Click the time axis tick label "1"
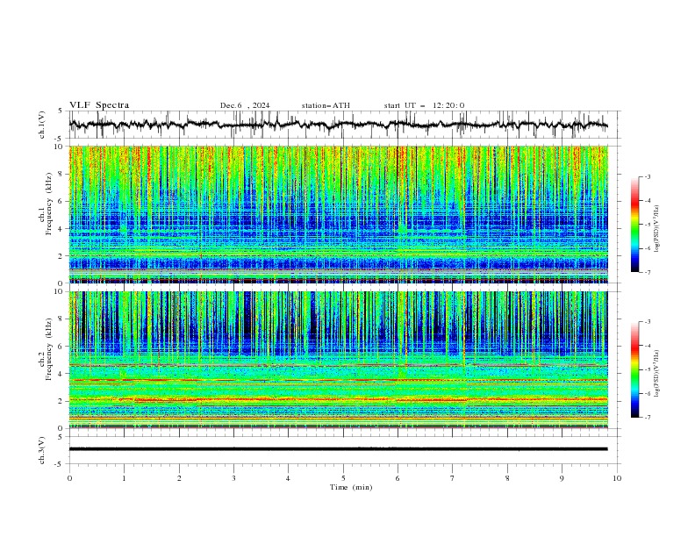695x537 pixels. [x=124, y=478]
